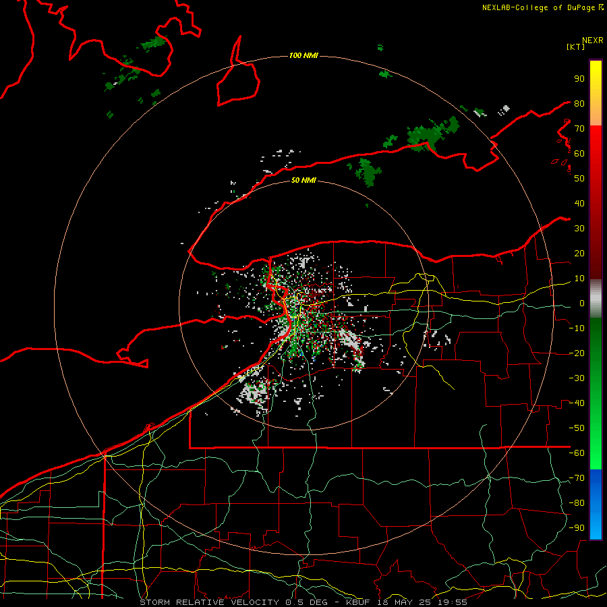The width and height of the screenshot is (607, 607).
Task: Click the 0 value on velocity scale
Action: [x=582, y=303]
